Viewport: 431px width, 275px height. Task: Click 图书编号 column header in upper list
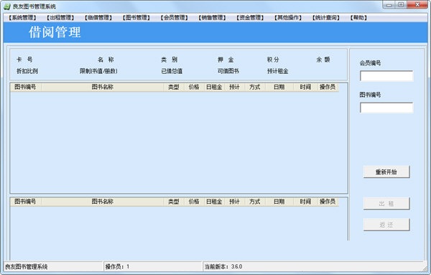[25, 87]
